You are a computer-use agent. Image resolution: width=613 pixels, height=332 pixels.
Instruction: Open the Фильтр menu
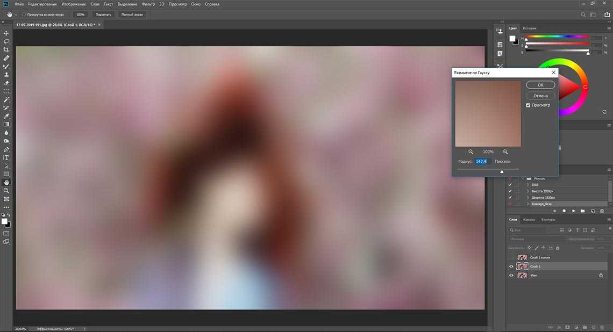(x=148, y=4)
